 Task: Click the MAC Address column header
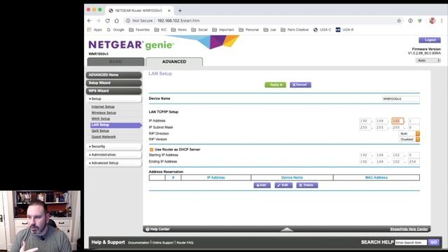pos(377,178)
